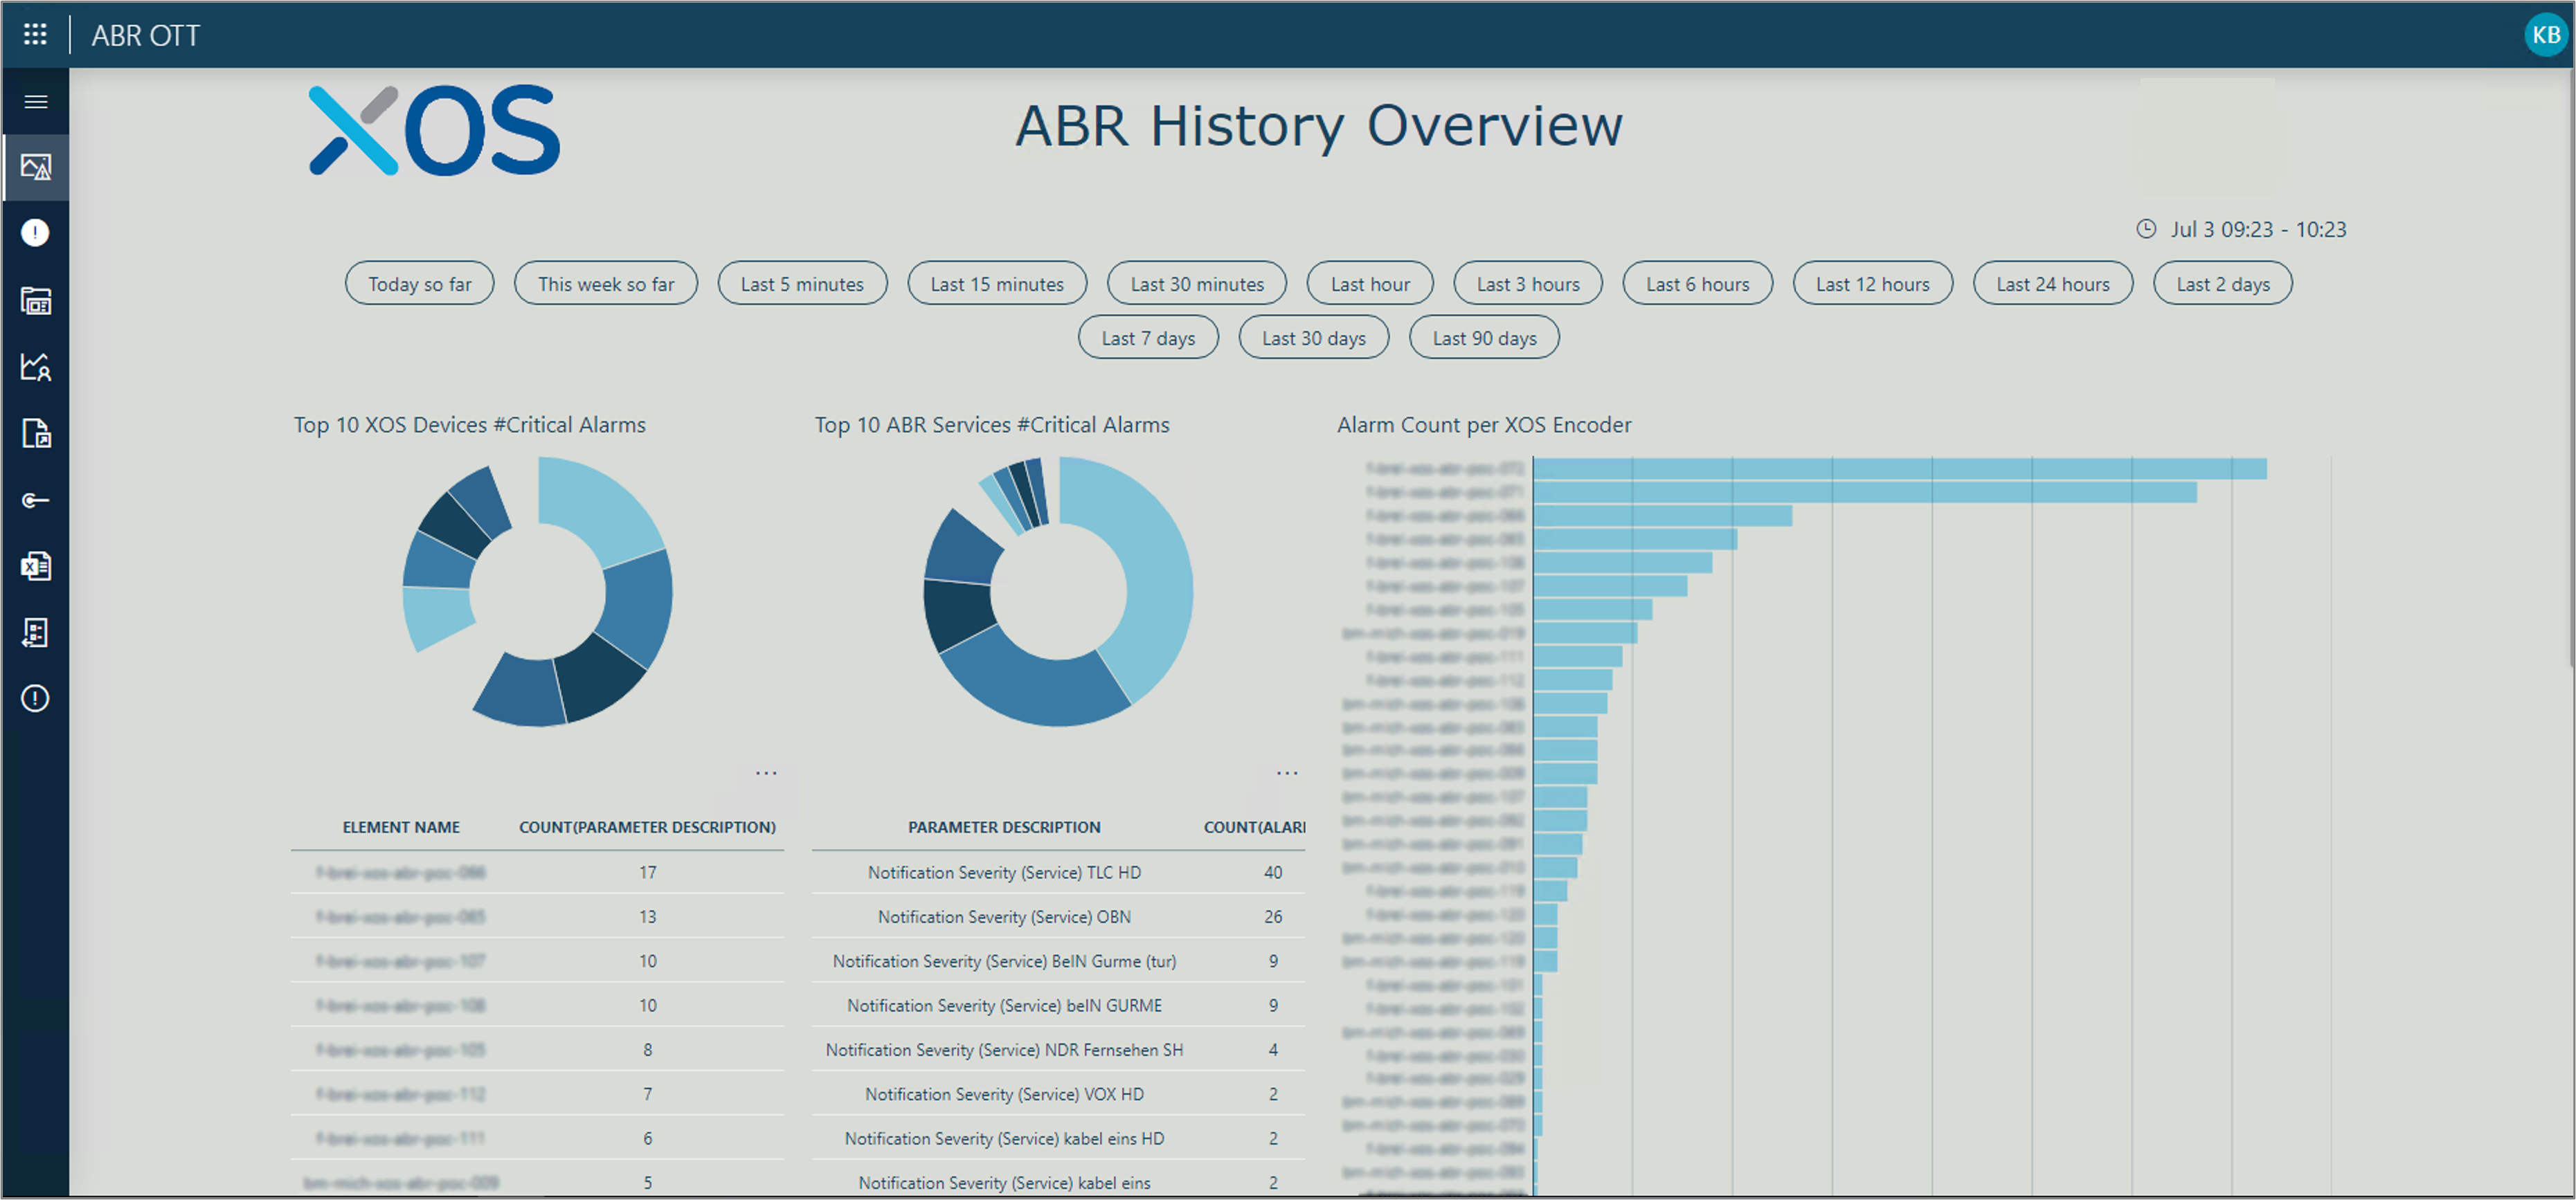Open the Excel export sidebar icon
The image size is (2576, 1200).
[x=35, y=566]
